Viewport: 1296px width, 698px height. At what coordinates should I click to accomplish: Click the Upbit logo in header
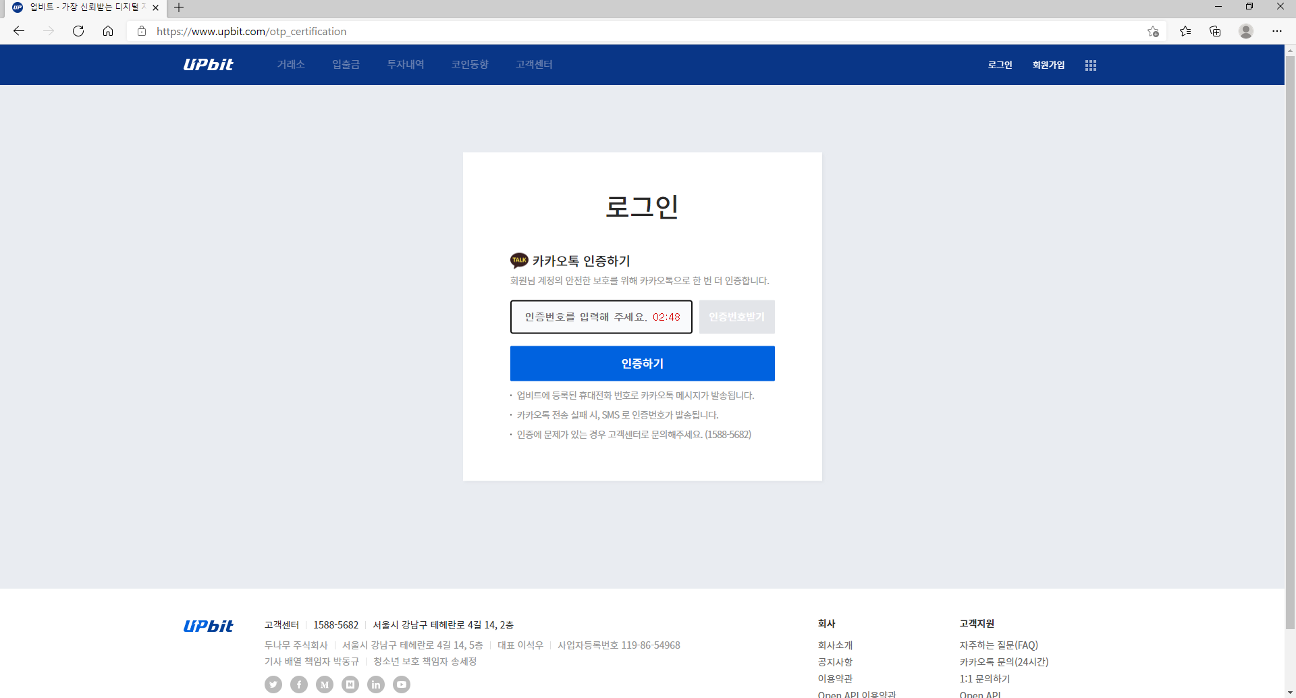[208, 65]
